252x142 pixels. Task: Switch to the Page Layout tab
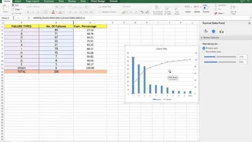[32, 1]
